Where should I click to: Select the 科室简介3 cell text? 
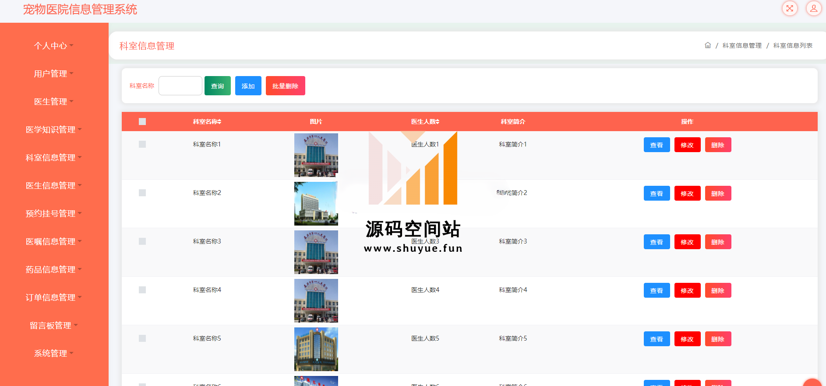pyautogui.click(x=513, y=241)
